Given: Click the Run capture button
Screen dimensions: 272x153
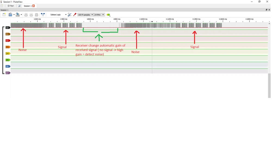Looking at the screenshot, I should click(11, 6).
